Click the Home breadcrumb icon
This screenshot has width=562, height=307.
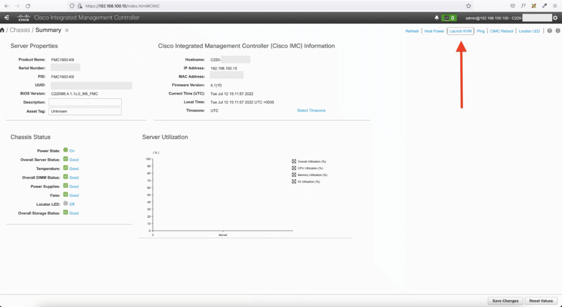pyautogui.click(x=2, y=29)
